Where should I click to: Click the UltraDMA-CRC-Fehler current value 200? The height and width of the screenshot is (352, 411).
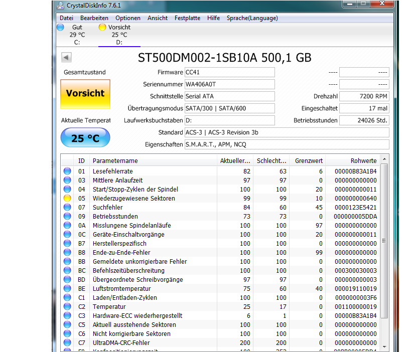pos(245,343)
